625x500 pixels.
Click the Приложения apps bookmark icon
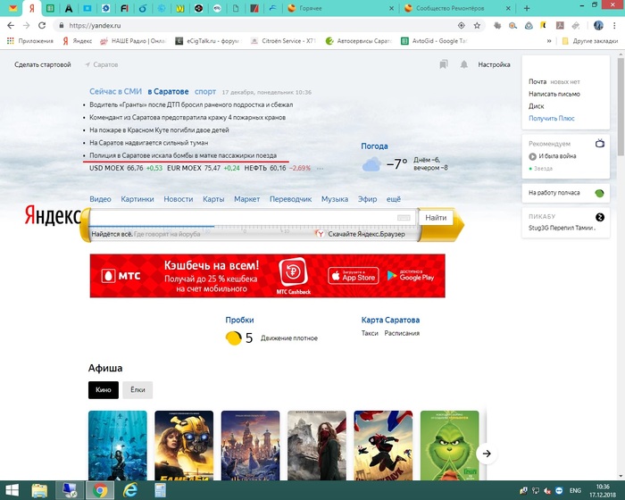11,41
